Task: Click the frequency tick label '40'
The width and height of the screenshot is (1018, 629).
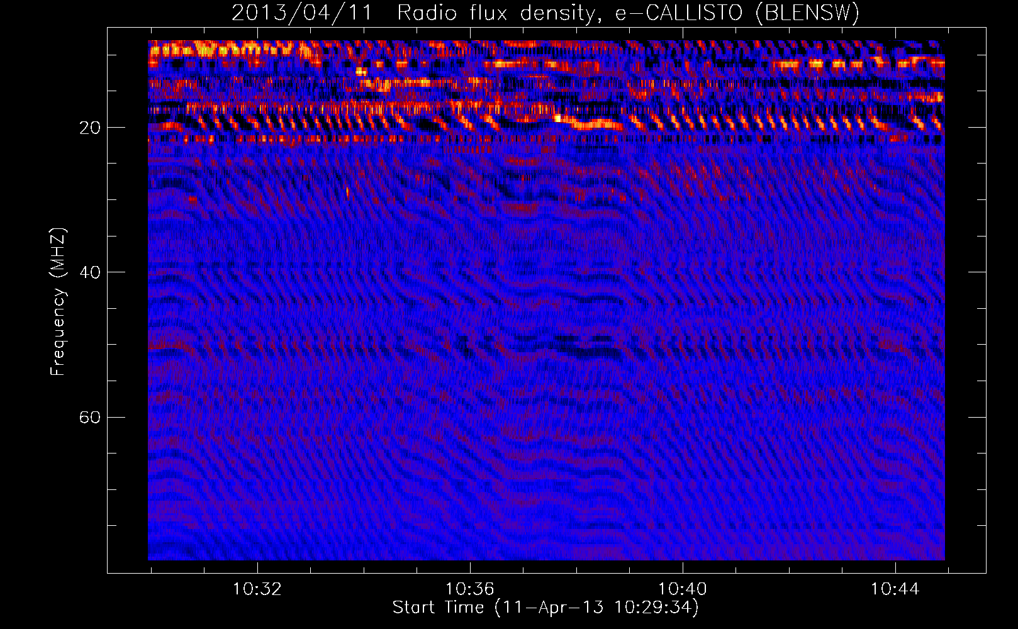Action: click(90, 272)
